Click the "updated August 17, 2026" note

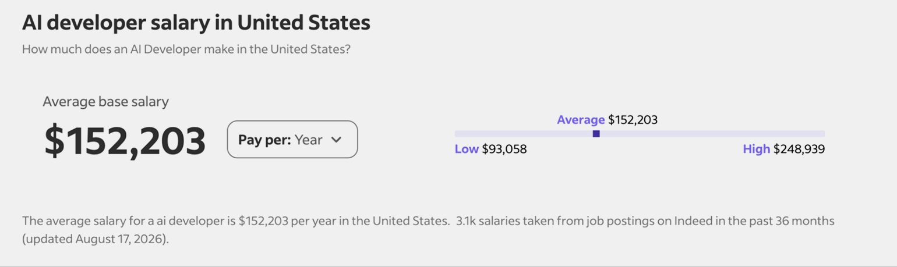95,239
